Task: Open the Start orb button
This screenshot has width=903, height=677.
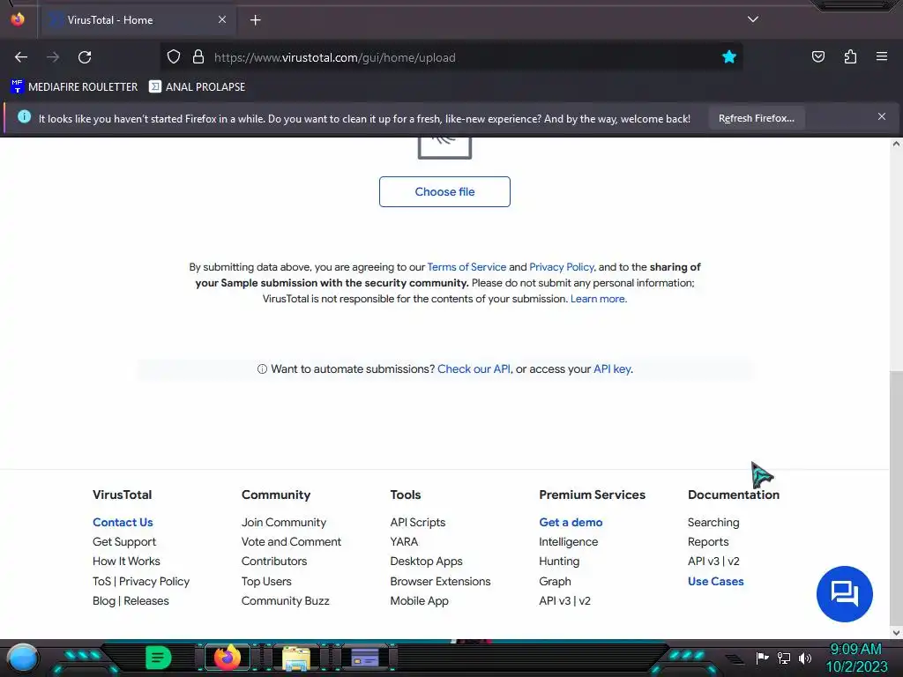Action: 23,658
